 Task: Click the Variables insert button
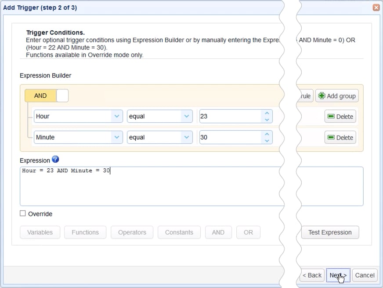40,232
